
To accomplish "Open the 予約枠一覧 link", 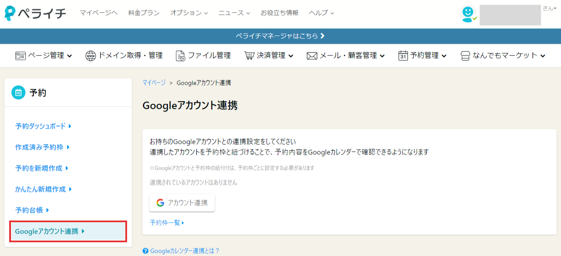I will click(x=165, y=222).
